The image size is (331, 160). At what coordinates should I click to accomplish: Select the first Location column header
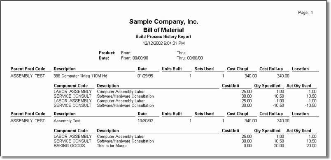[300, 69]
